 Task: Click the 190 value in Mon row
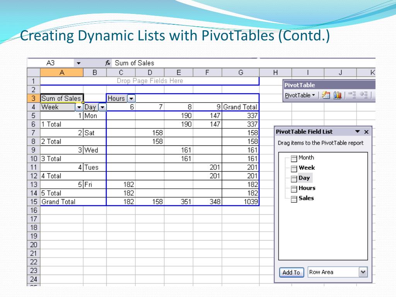click(179, 116)
